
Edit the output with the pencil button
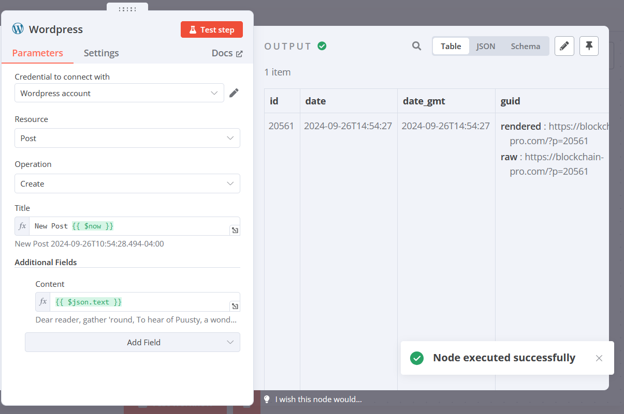[564, 46]
